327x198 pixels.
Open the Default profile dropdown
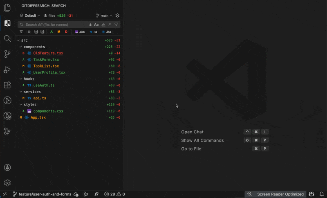coord(30,16)
